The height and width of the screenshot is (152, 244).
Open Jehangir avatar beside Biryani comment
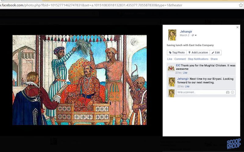tap(172, 82)
